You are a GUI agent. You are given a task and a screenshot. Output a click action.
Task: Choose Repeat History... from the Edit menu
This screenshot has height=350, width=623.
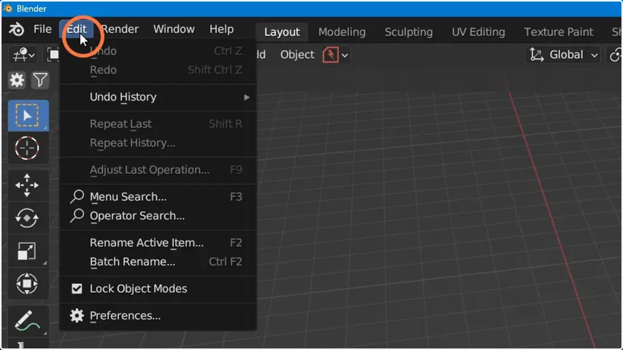(x=158, y=143)
